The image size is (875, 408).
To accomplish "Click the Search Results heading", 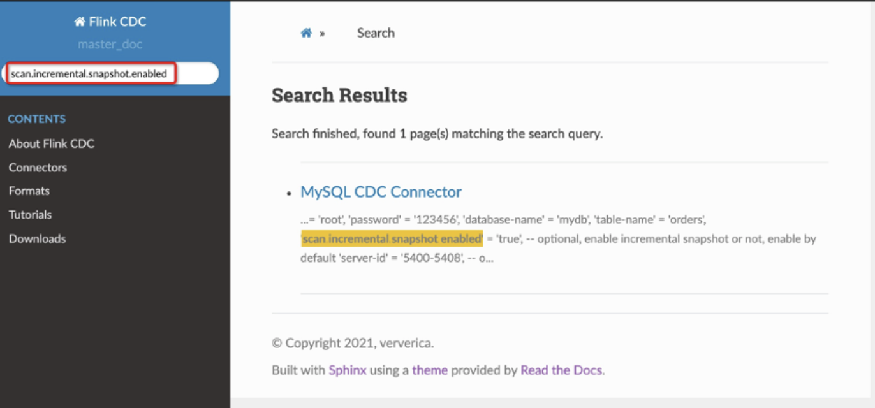I will pyautogui.click(x=339, y=96).
